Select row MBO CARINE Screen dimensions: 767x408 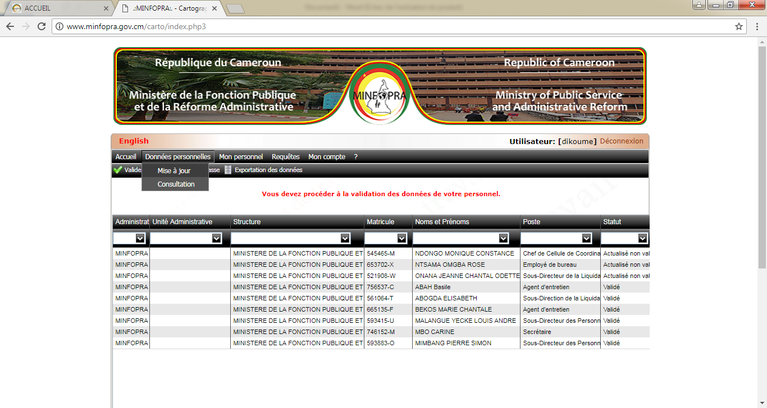click(x=381, y=332)
